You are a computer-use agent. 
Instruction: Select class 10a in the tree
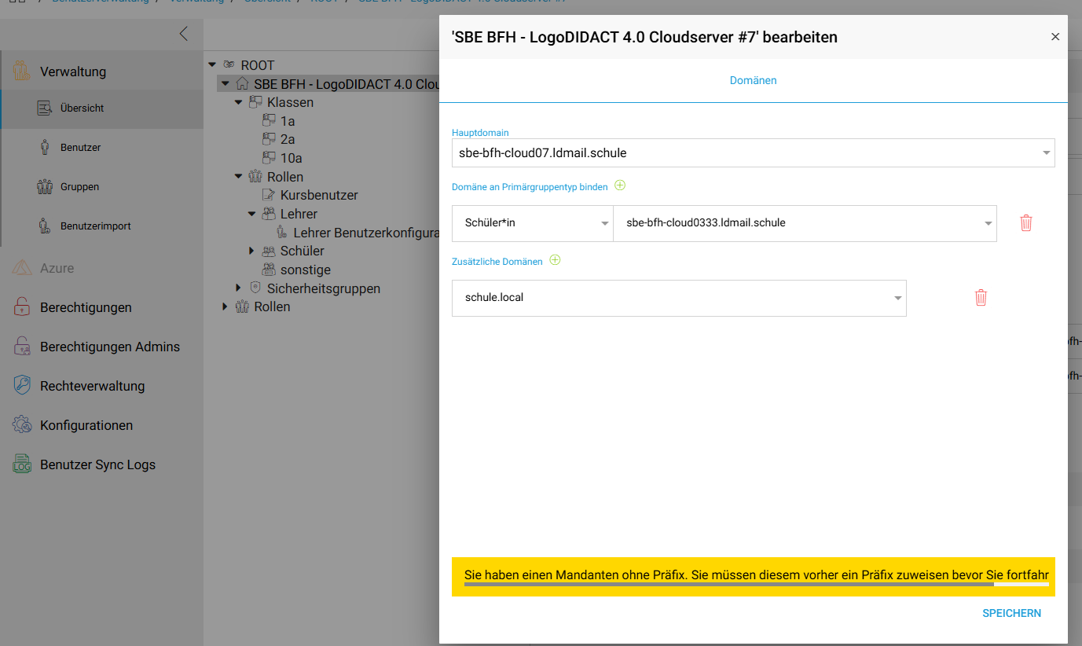coord(291,158)
